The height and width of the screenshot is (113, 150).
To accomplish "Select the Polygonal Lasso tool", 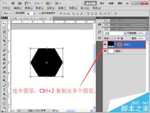I will point(4,32).
